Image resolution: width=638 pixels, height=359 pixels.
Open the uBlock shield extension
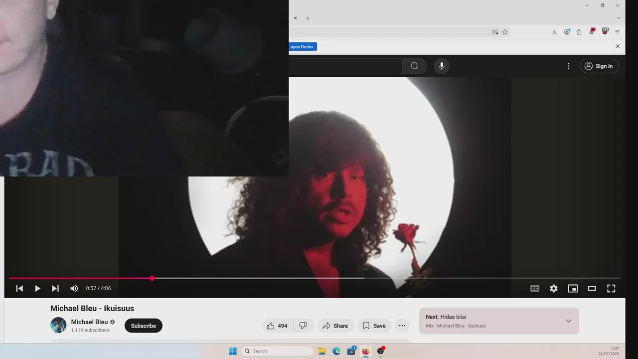605,31
